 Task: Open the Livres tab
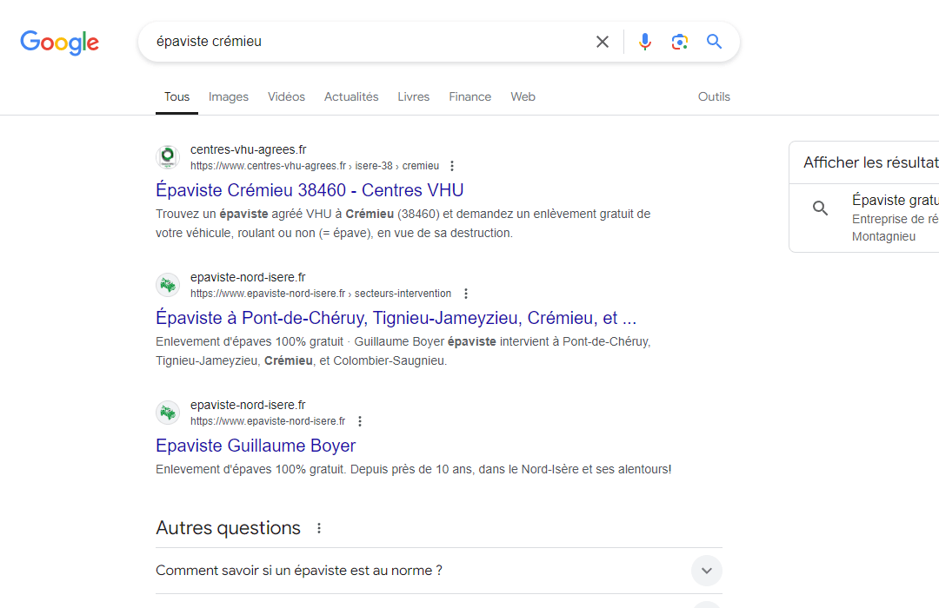tap(413, 97)
